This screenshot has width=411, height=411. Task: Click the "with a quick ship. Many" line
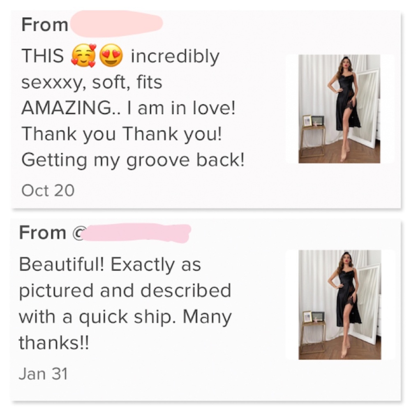[x=125, y=317]
